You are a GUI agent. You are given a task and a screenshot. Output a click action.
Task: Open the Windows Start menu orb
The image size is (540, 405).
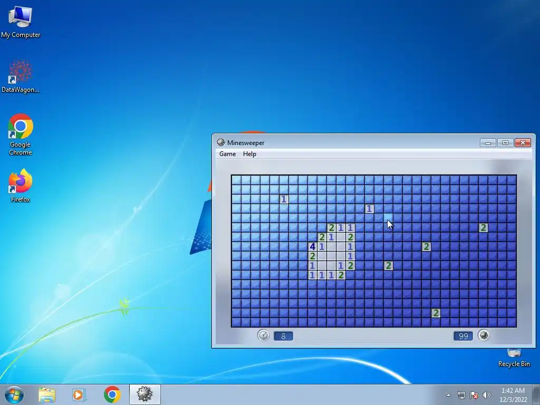[x=14, y=394]
